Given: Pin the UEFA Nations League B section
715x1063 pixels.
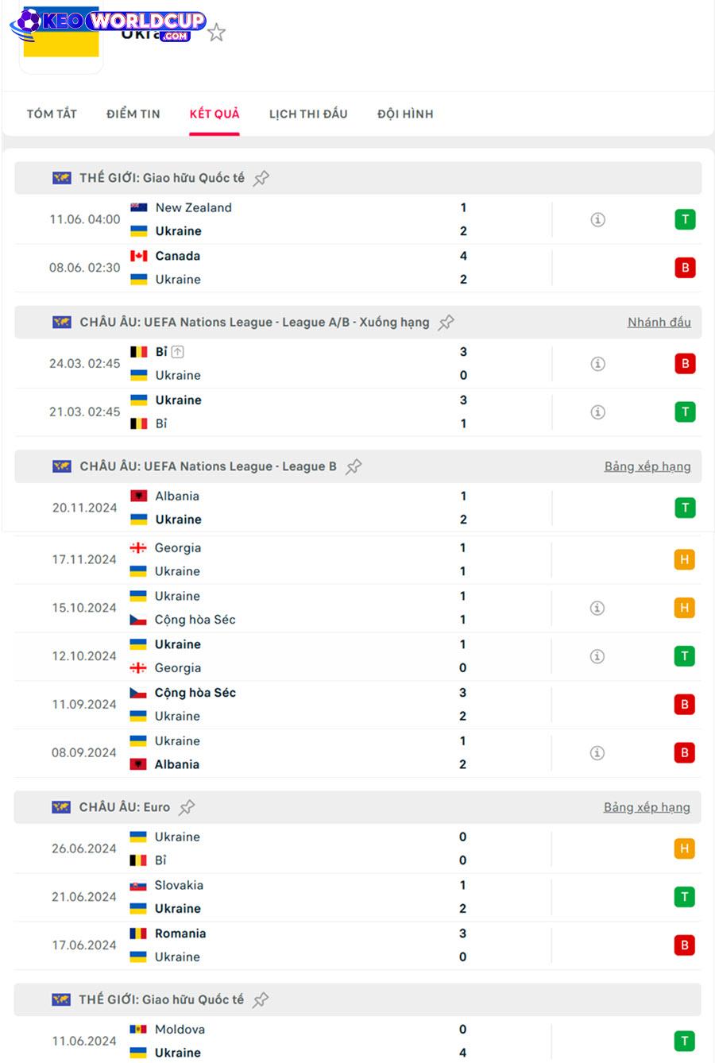Looking at the screenshot, I should coord(354,467).
